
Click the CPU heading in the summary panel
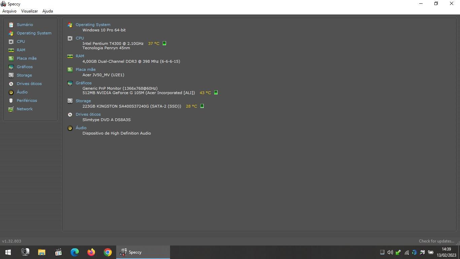[x=80, y=38]
